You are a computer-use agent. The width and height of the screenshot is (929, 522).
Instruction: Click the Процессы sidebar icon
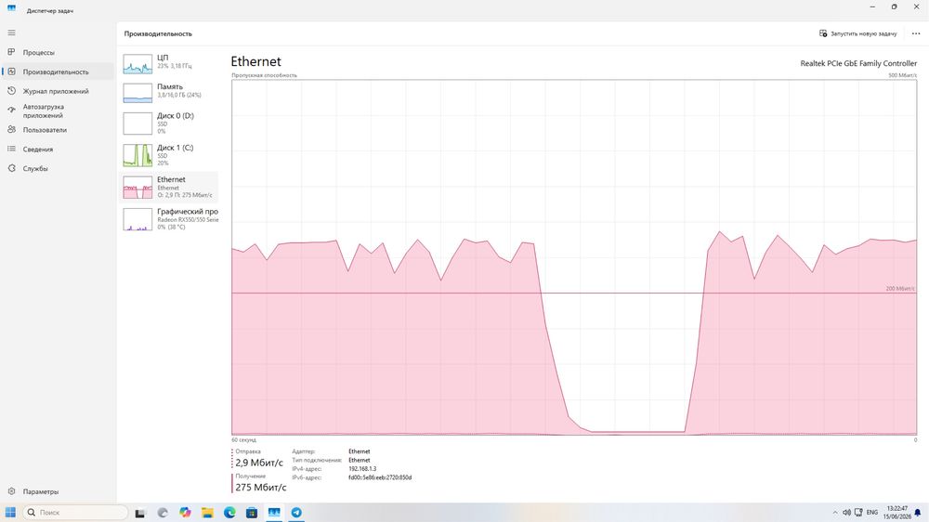(11, 52)
